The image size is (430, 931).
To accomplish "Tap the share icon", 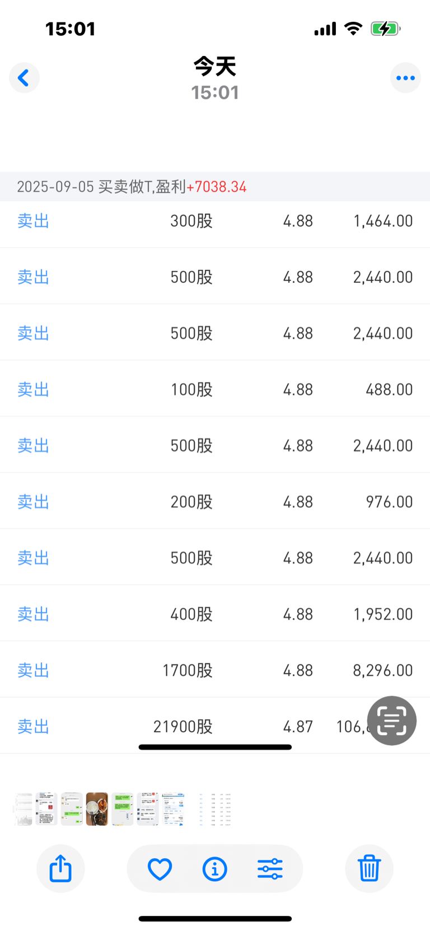I will click(60, 869).
